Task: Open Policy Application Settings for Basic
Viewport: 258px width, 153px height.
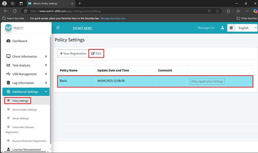Action: pos(207,81)
